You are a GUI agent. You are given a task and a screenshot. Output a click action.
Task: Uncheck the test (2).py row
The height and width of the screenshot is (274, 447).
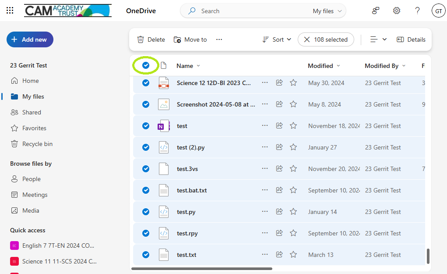[146, 147]
